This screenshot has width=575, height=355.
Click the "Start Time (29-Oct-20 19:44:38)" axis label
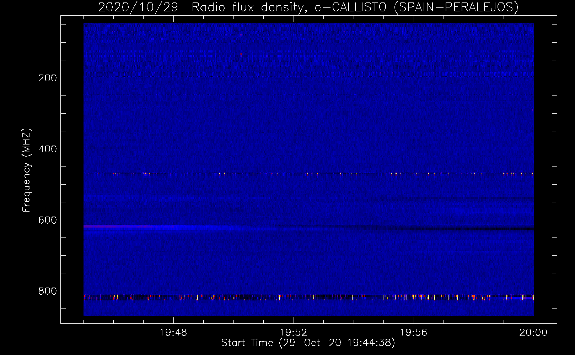pos(308,343)
